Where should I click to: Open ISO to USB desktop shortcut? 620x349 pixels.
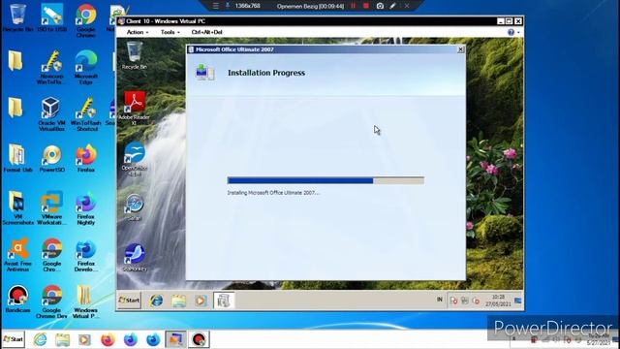point(51,17)
